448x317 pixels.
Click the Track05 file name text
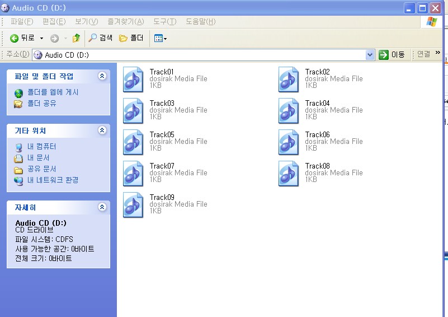[x=162, y=135]
